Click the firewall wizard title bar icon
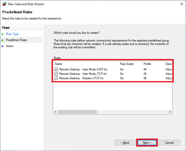The image size is (186, 151). [4, 4]
